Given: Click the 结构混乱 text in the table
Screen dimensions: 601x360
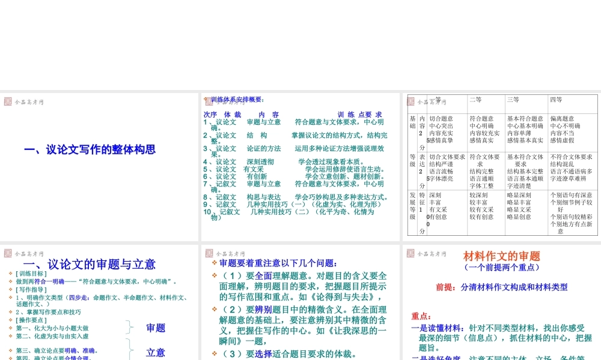Looking at the screenshot, I should point(563,164).
